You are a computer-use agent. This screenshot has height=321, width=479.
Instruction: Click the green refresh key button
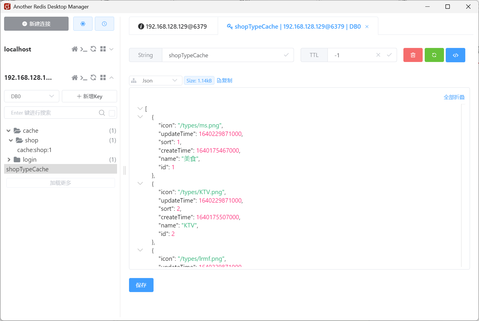tap(434, 55)
